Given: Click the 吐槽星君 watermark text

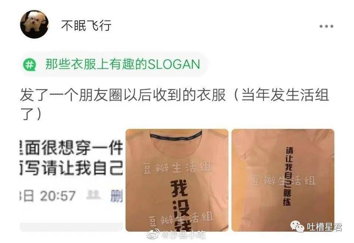Looking at the screenshot, I should 324,227.
